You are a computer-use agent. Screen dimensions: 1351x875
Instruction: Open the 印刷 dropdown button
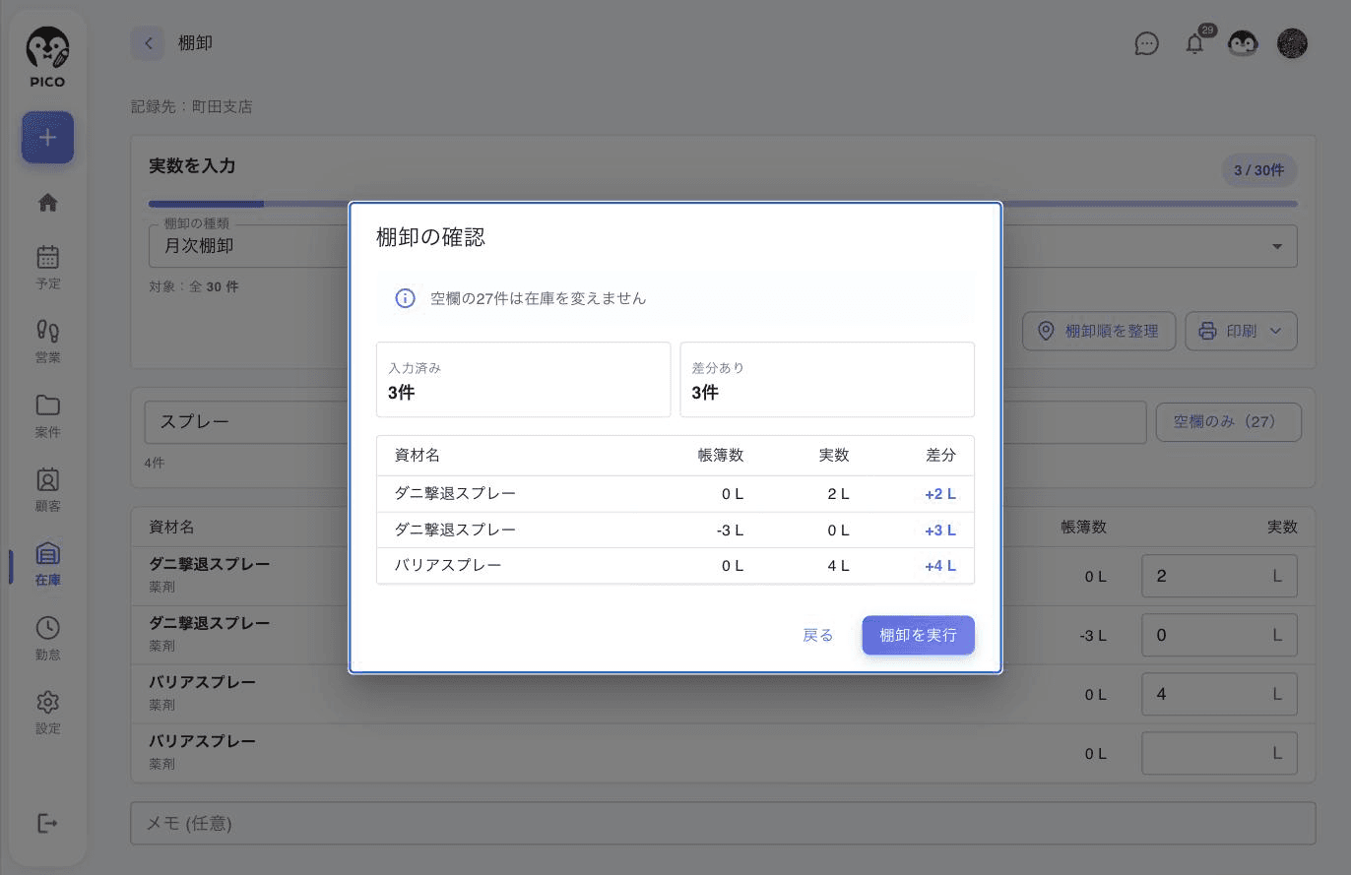[x=1241, y=331]
